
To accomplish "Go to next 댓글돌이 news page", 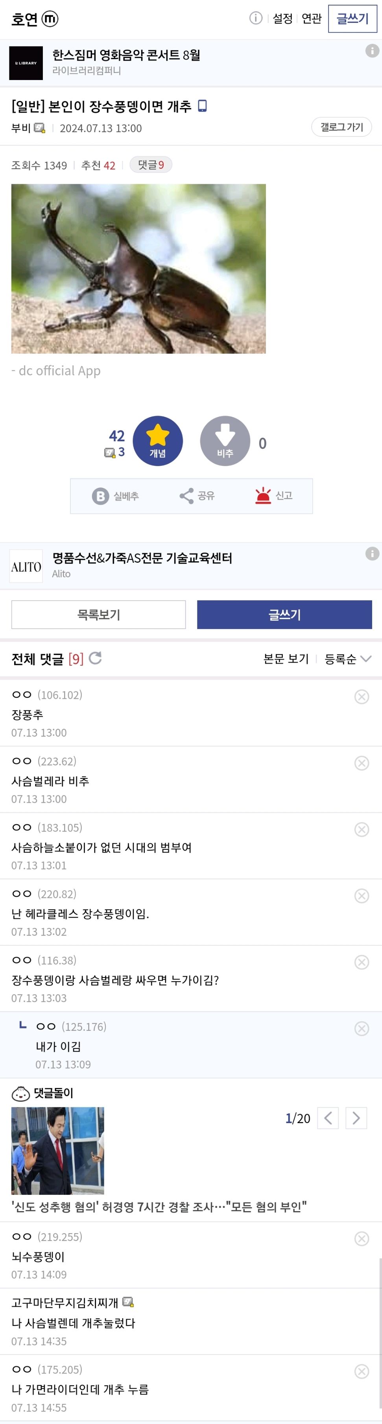I will pyautogui.click(x=356, y=1118).
